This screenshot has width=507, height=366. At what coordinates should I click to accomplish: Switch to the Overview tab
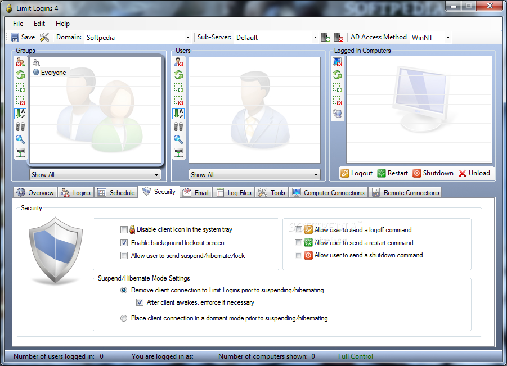point(35,192)
